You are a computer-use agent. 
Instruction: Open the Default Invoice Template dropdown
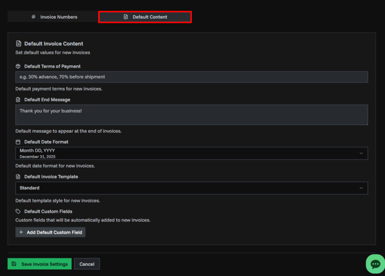click(191, 188)
